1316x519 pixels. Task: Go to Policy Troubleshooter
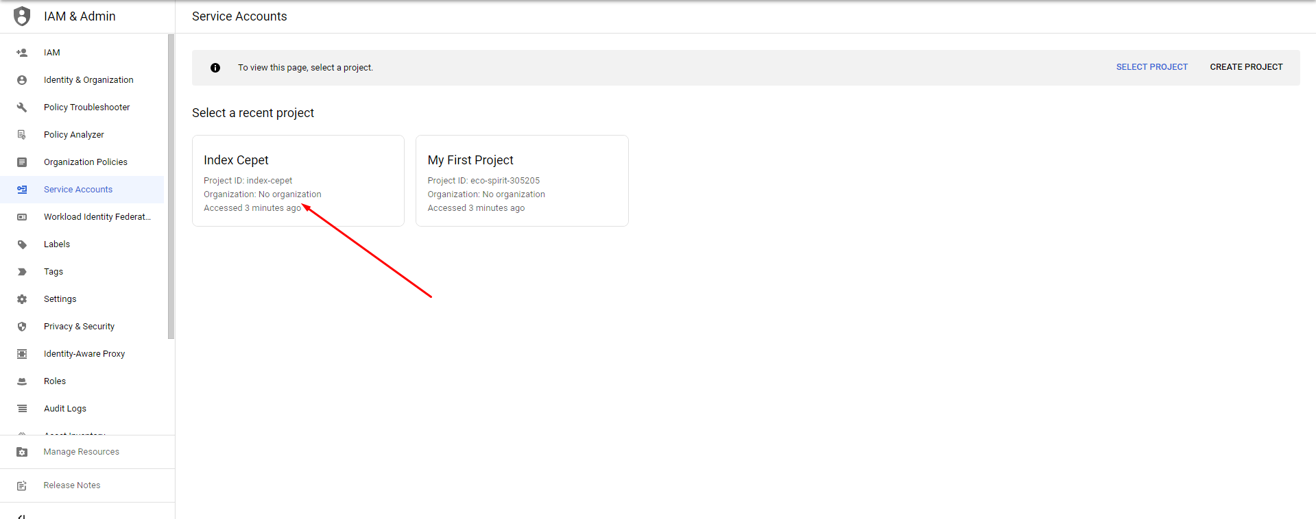82,107
